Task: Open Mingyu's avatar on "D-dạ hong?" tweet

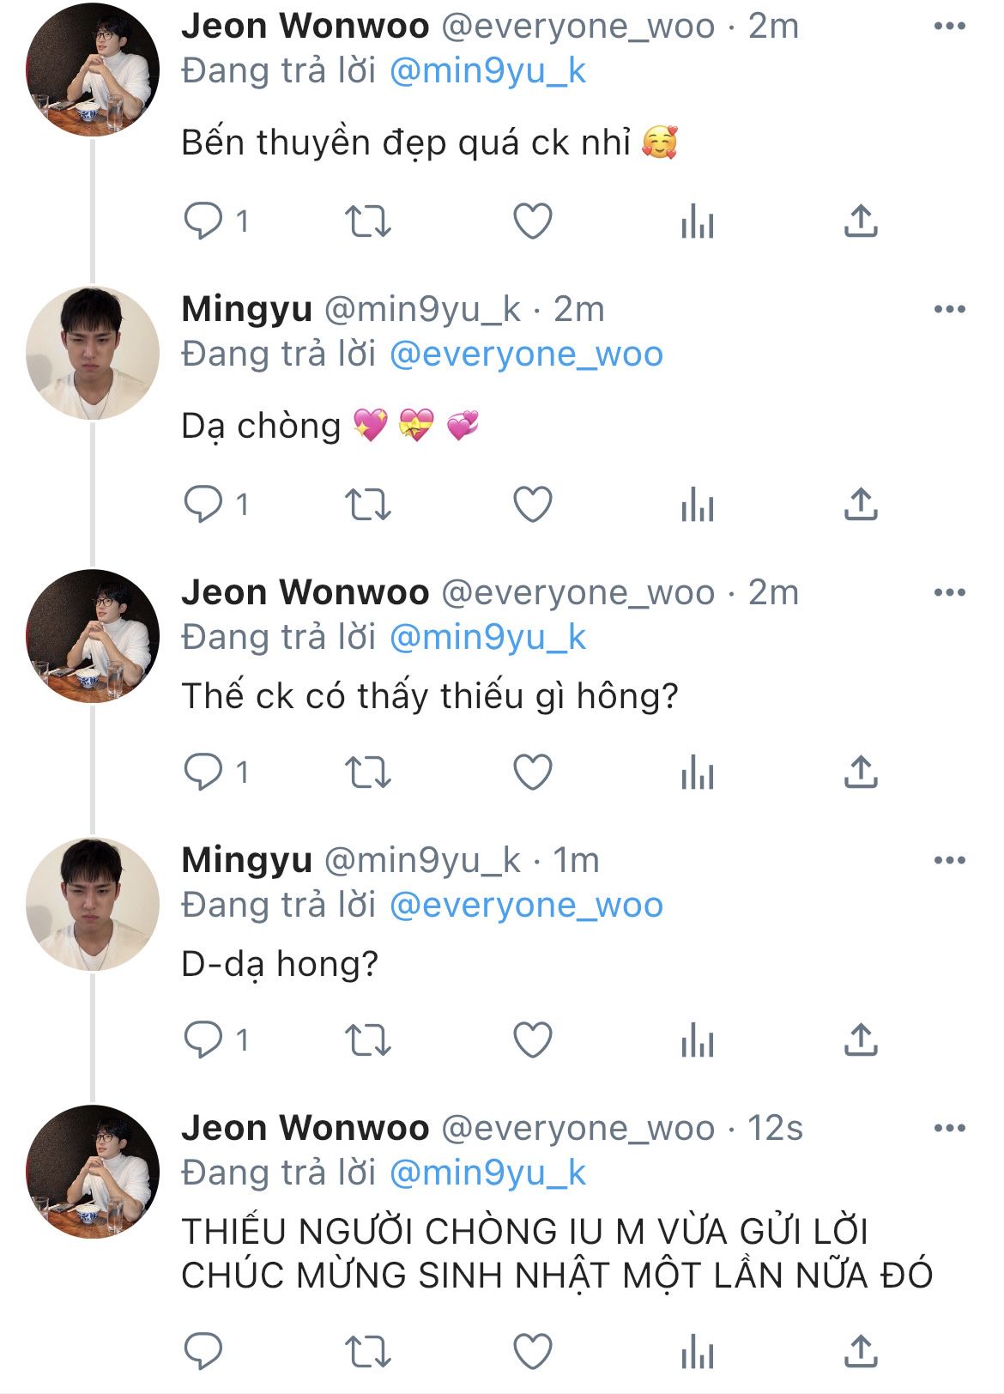Action: [93, 904]
